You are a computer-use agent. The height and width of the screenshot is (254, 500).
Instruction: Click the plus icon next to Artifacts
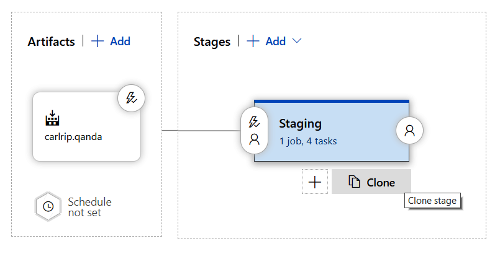pos(98,41)
